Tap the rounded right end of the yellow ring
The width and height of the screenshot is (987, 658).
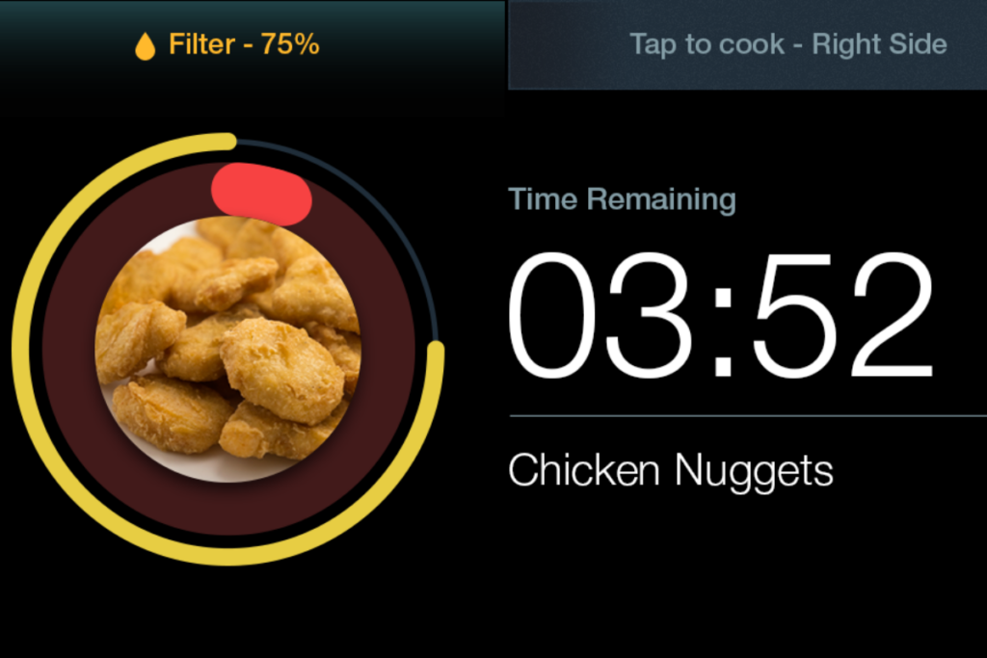pos(436,351)
